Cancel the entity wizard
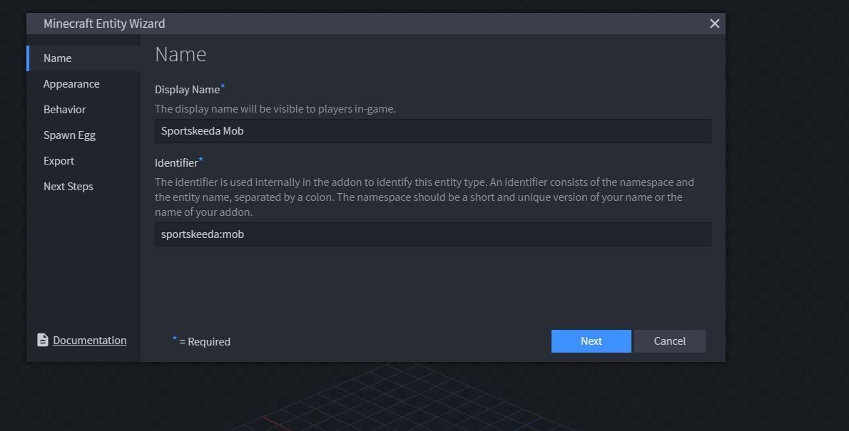The height and width of the screenshot is (431, 849). (669, 341)
